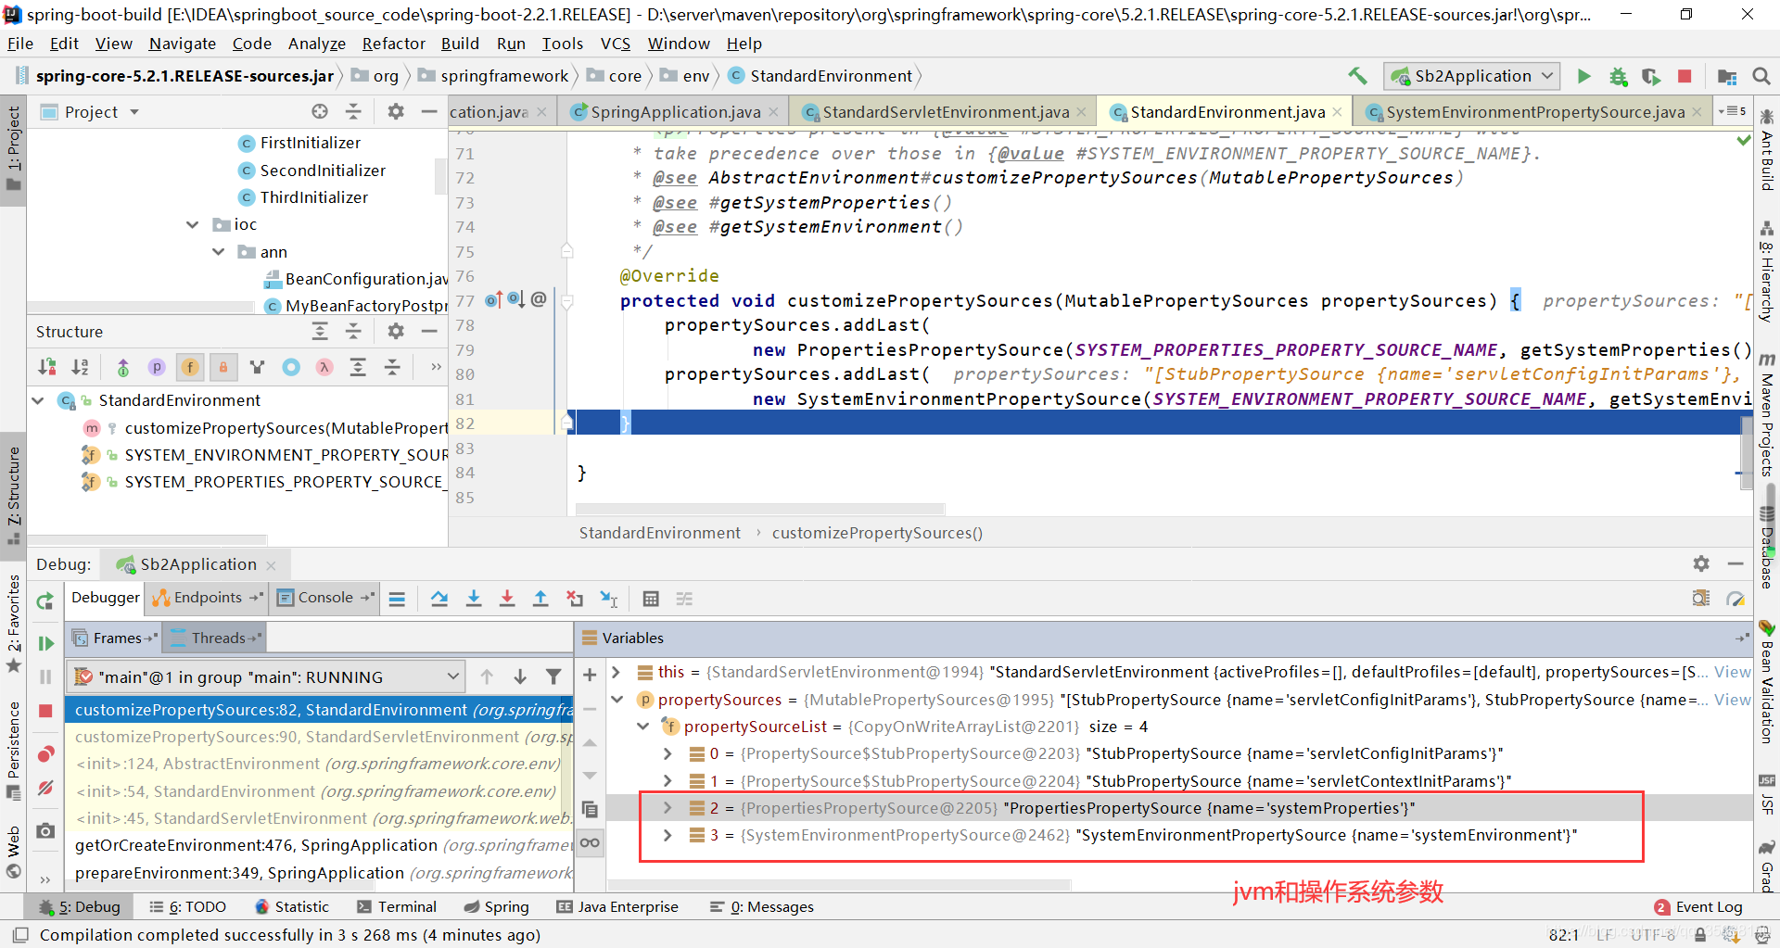Open Endpoints tab in debug panel
1780x948 pixels.
point(208,598)
